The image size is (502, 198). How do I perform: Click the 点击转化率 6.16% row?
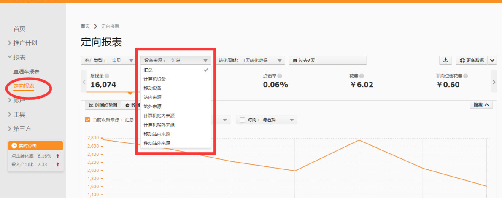pyautogui.click(x=35, y=156)
